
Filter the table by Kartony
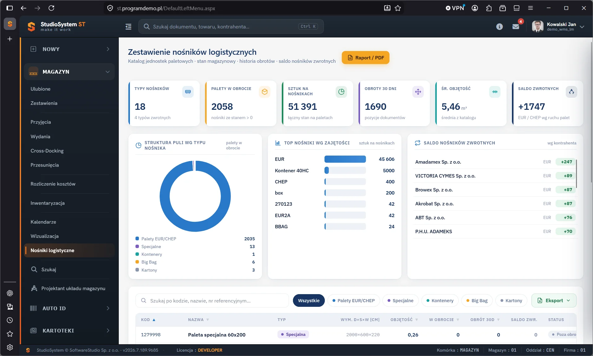(511, 301)
